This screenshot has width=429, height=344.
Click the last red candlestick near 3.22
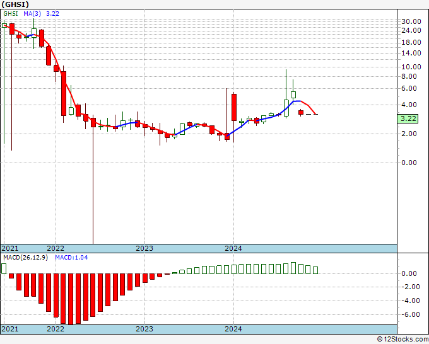(x=301, y=112)
